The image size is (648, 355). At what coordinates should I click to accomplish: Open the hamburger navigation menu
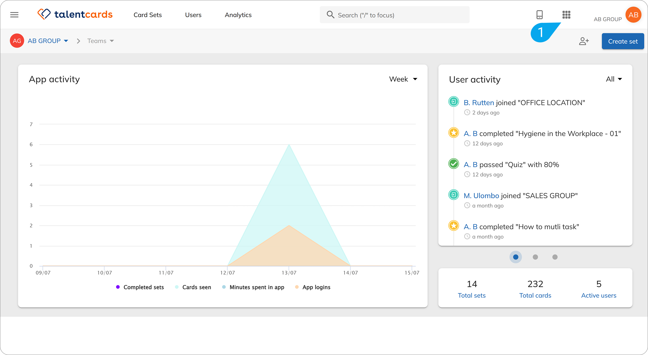[x=14, y=15]
